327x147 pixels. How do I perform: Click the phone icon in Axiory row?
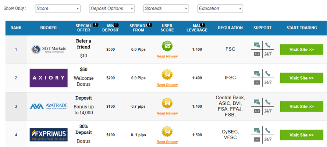pyautogui.click(x=268, y=73)
